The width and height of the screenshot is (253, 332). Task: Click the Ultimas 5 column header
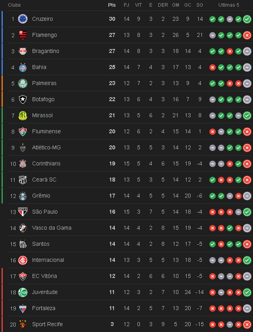click(229, 5)
